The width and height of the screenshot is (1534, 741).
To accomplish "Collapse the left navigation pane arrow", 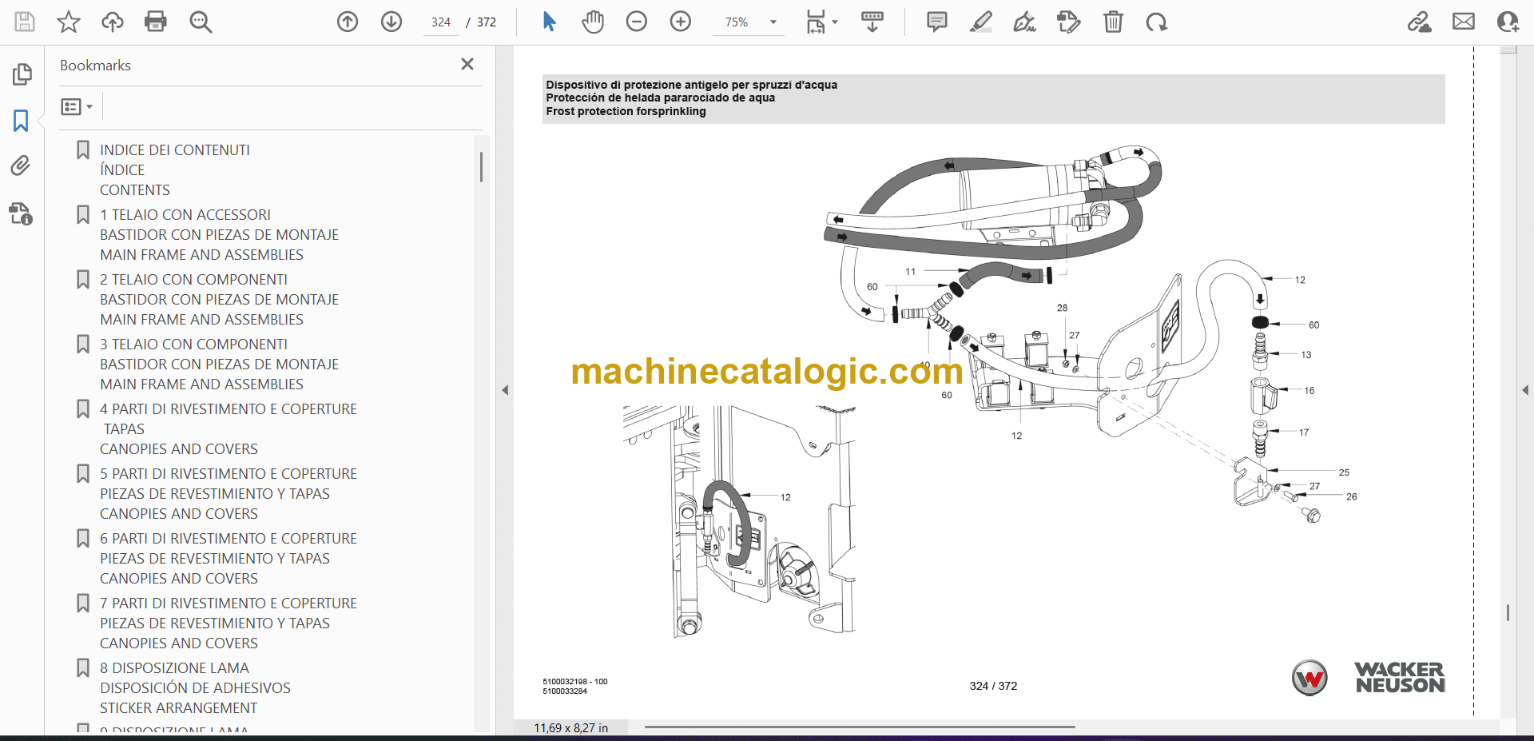I will (x=505, y=390).
